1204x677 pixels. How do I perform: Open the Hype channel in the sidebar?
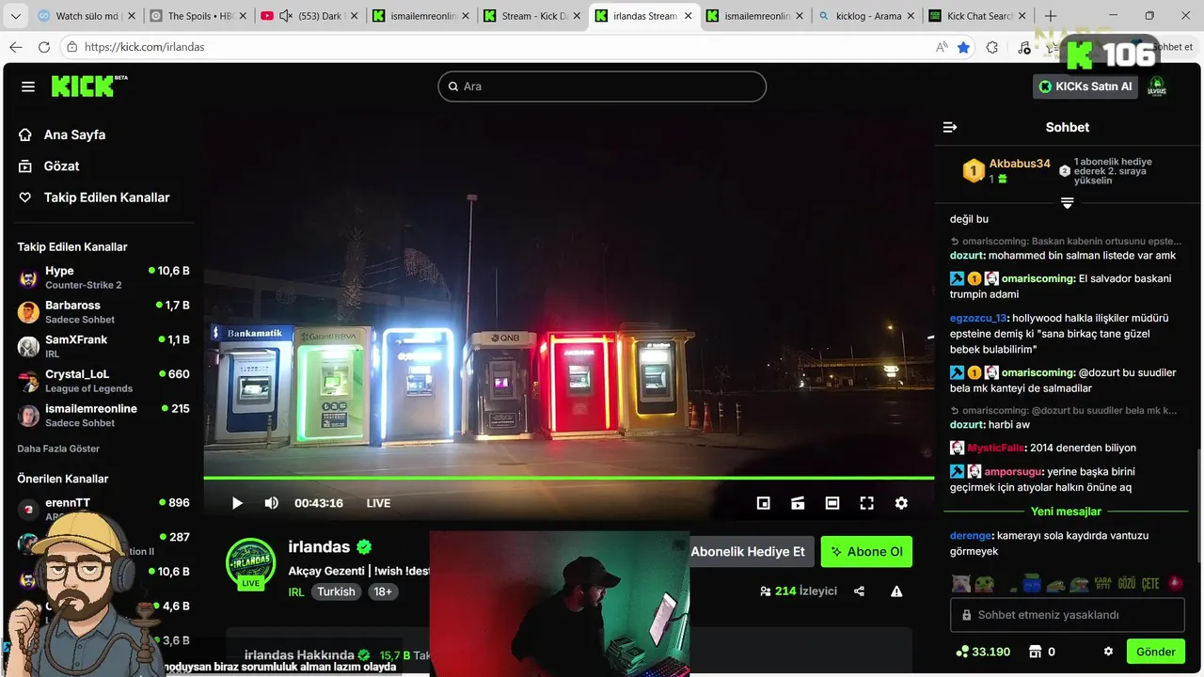point(103,277)
